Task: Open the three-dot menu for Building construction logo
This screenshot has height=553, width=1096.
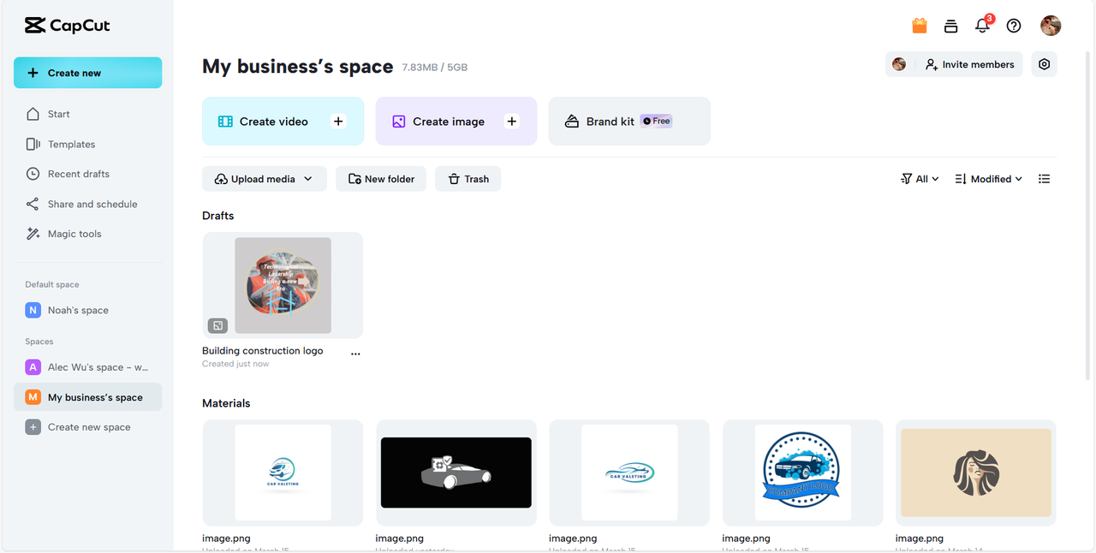Action: click(355, 354)
